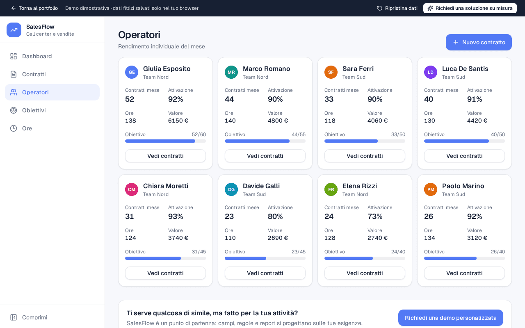Click Richiedi una demo personalizzata button

coord(451,318)
